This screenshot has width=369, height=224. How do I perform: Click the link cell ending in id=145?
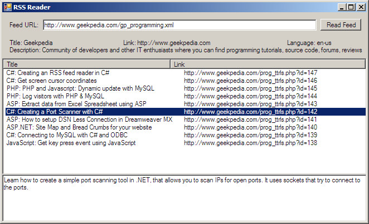(251, 88)
